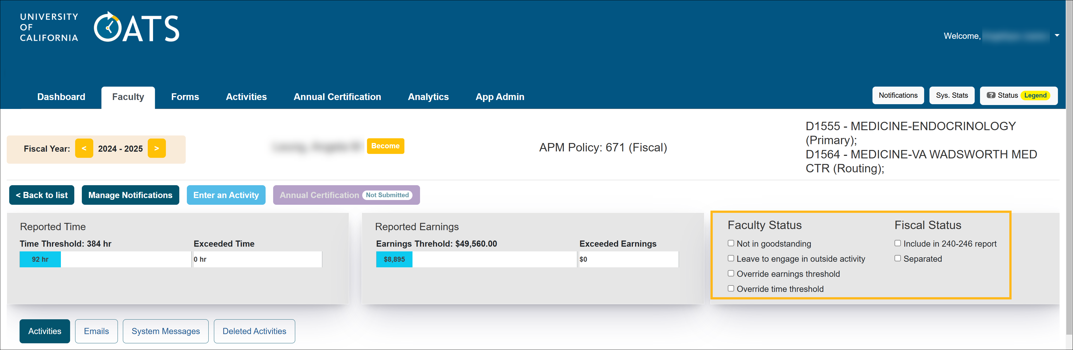Open Annual Certification Not Submitted button
The height and width of the screenshot is (350, 1073).
[346, 195]
